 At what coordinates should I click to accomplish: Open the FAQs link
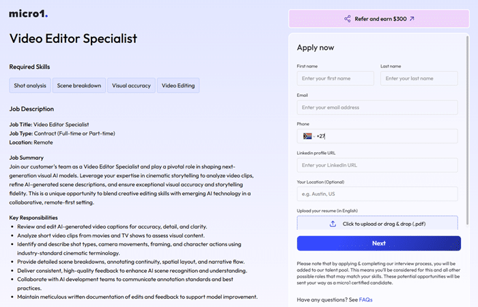366,299
